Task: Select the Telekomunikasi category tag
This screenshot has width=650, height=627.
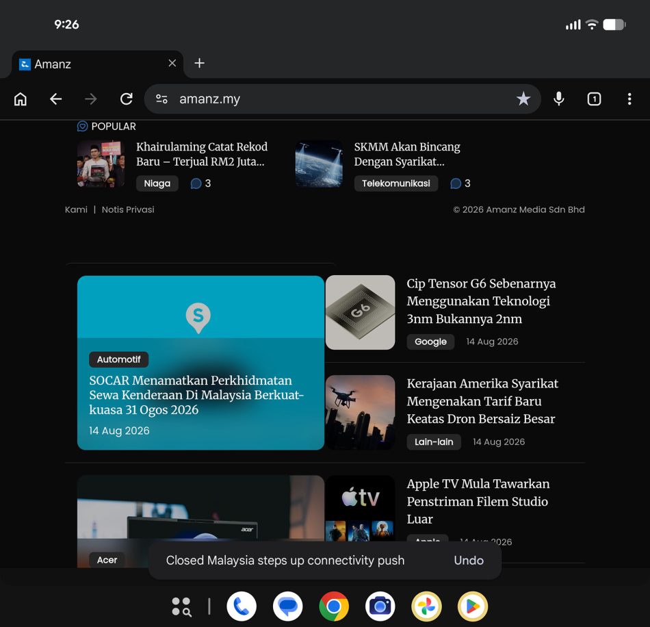Action: click(396, 183)
